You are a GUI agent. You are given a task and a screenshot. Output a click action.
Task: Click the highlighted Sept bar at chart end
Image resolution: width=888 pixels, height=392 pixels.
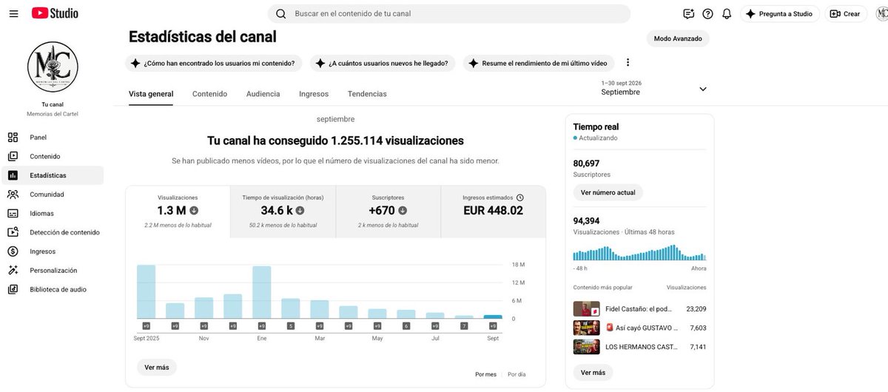[x=493, y=317]
